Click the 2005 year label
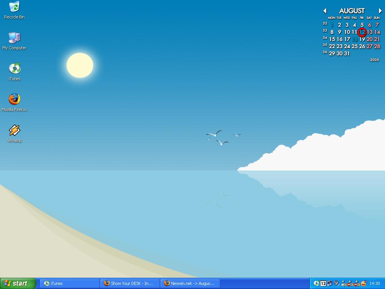Screen dimensions: 385x289 tap(374, 60)
